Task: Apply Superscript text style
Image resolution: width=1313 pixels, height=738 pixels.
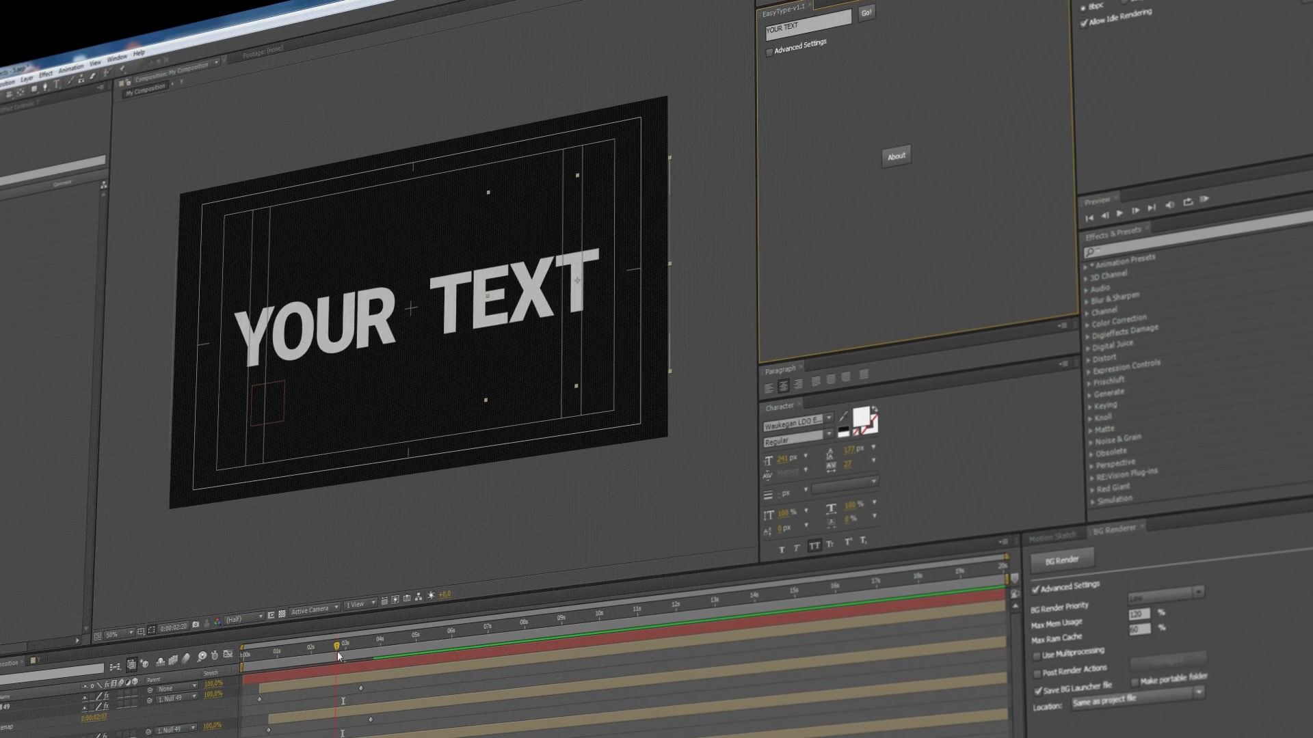Action: [x=849, y=542]
